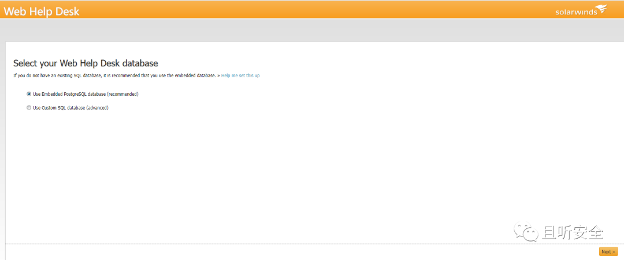
Task: Select Use Embedded PostgreSQL database radio button
Action: pos(29,94)
